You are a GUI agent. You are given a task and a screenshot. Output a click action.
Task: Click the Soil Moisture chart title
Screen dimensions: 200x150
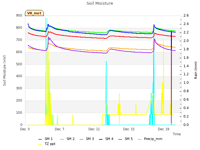100,3
